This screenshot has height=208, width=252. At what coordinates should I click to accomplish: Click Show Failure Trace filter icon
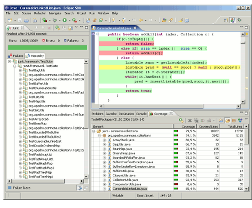tap(80, 188)
